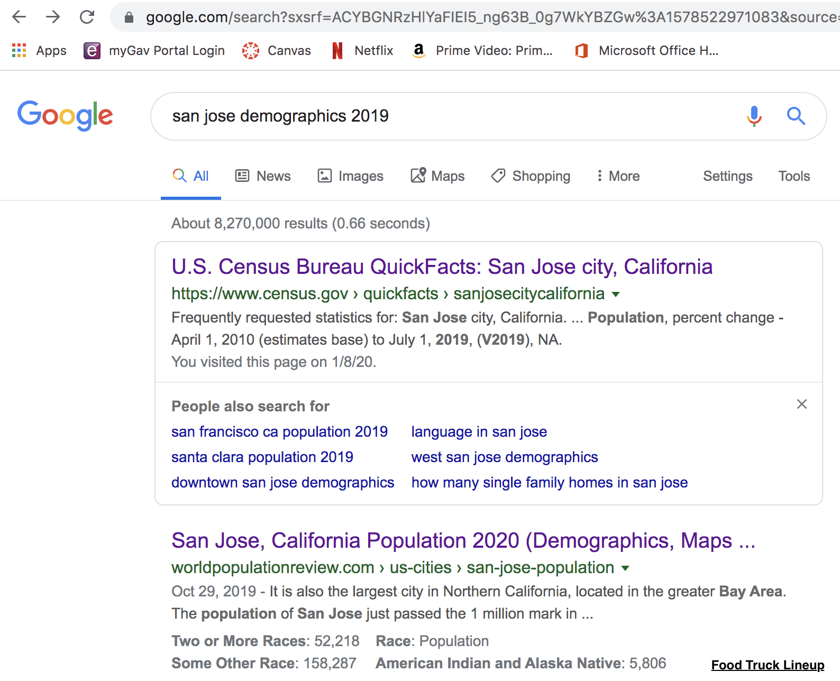Screen dimensions: 840x681
Task: Open the Apps grid bookmark
Action: (39, 51)
